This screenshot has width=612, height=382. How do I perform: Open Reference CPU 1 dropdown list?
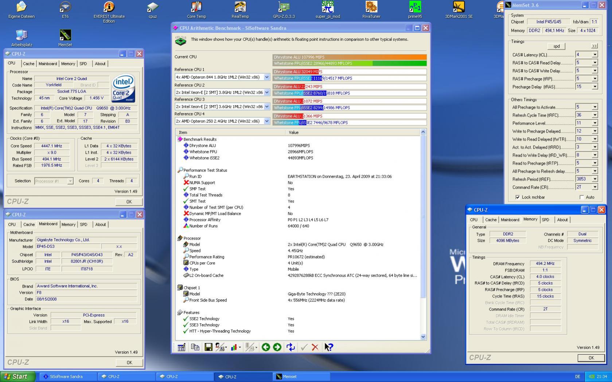267,77
